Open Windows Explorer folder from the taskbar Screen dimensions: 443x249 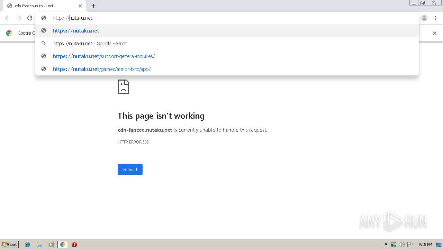click(x=39, y=245)
